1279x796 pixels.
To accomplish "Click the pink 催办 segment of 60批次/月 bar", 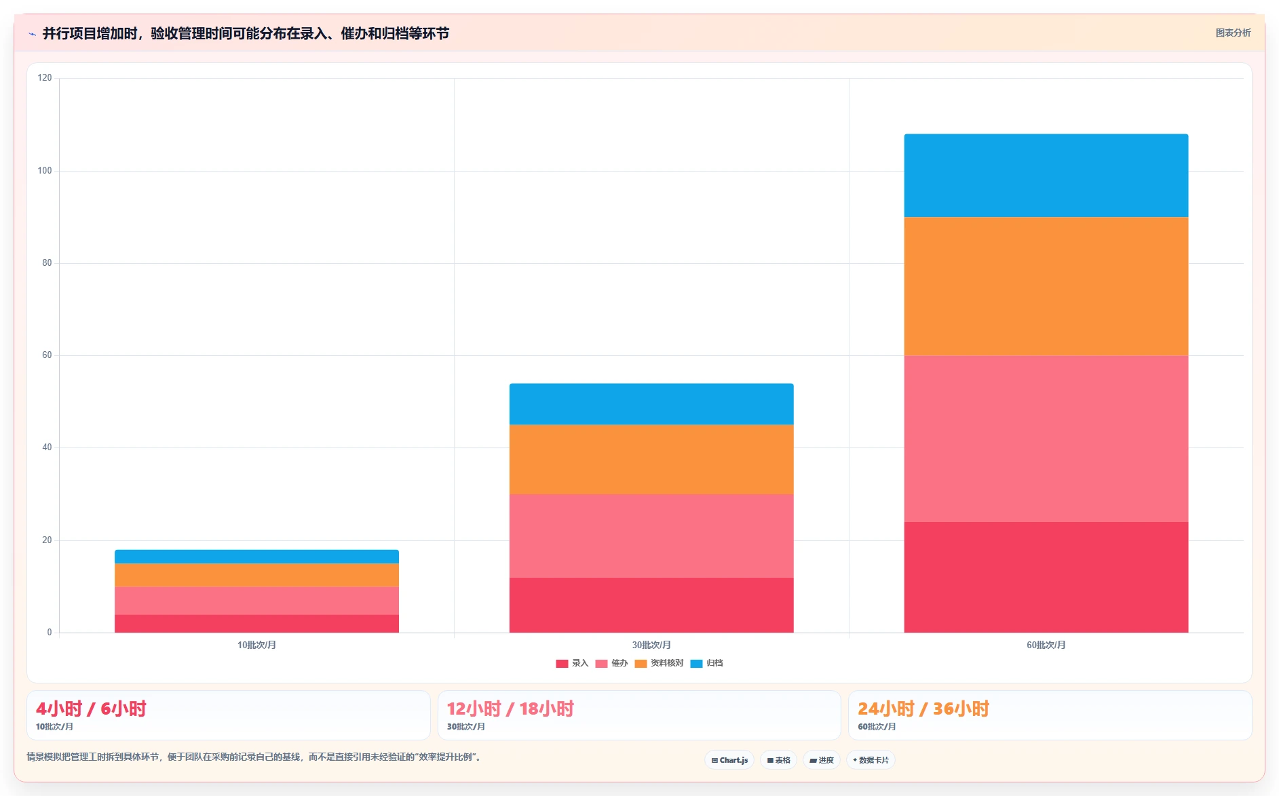I will pos(1046,439).
